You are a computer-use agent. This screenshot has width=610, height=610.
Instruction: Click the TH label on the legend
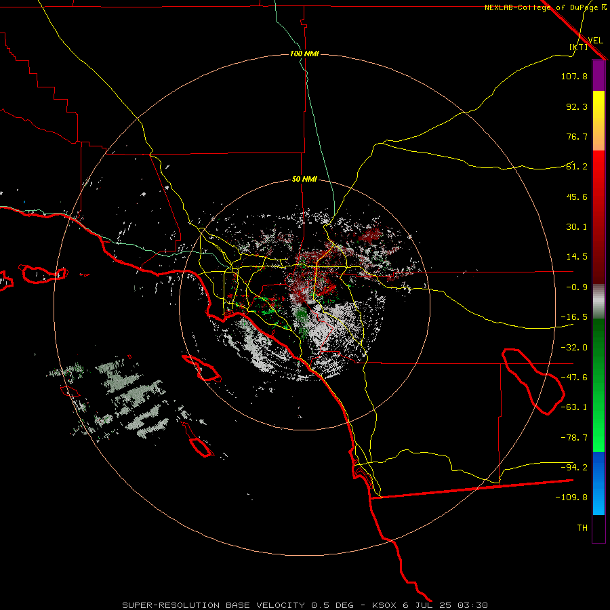coord(582,528)
